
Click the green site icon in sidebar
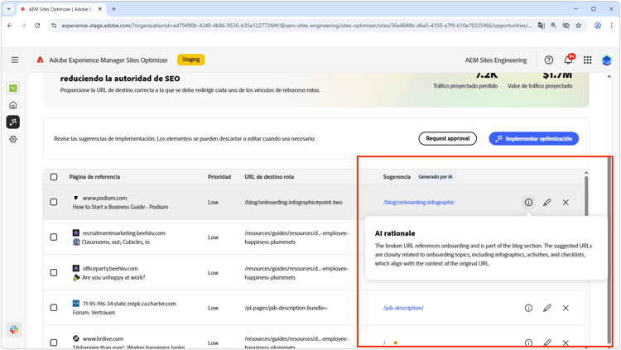pyautogui.click(x=13, y=89)
